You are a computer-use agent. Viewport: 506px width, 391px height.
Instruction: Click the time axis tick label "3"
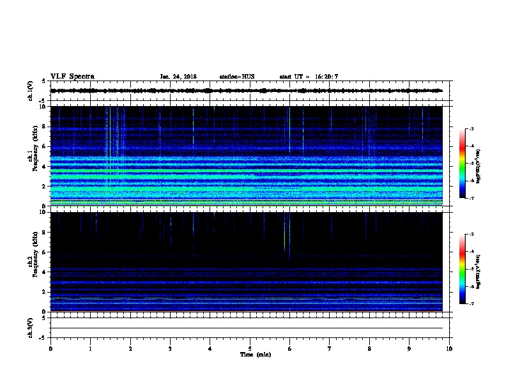[170, 348]
